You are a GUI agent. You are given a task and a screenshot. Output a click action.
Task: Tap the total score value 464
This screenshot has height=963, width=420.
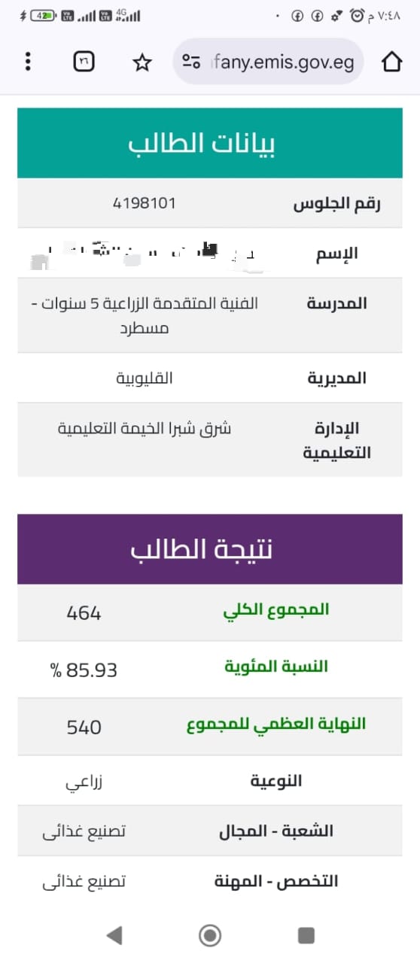point(84,613)
